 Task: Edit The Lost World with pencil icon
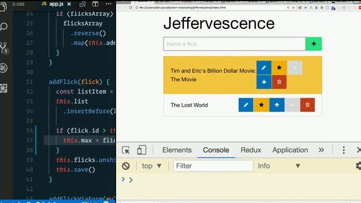[x=246, y=105]
